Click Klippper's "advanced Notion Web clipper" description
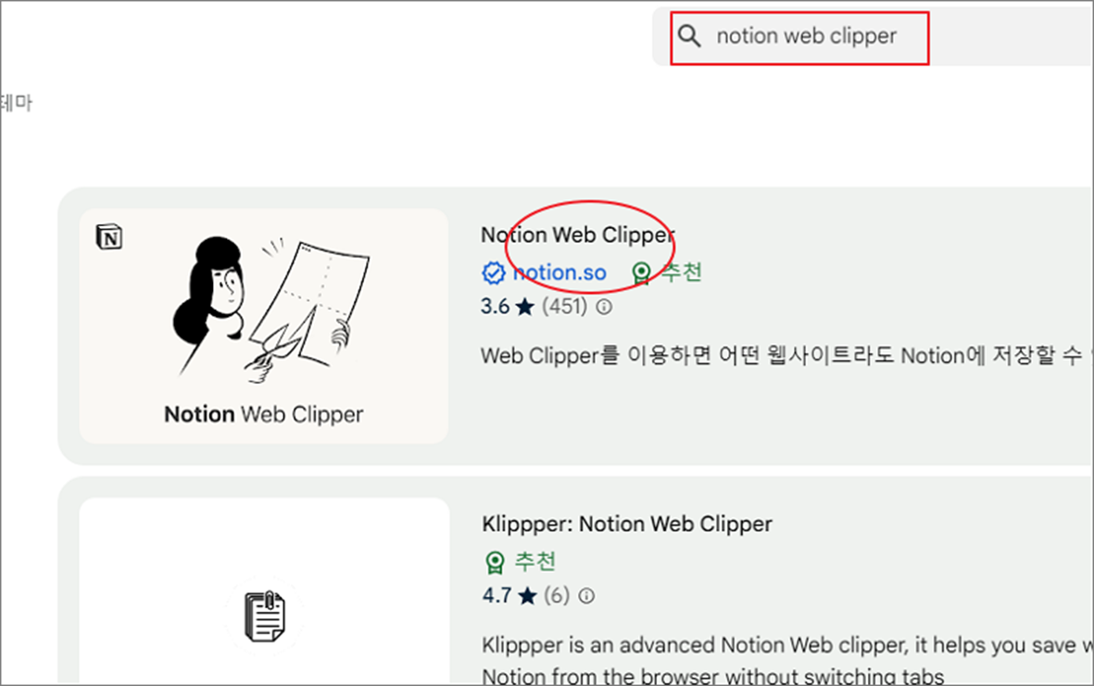The width and height of the screenshot is (1094, 686). pyautogui.click(x=787, y=660)
